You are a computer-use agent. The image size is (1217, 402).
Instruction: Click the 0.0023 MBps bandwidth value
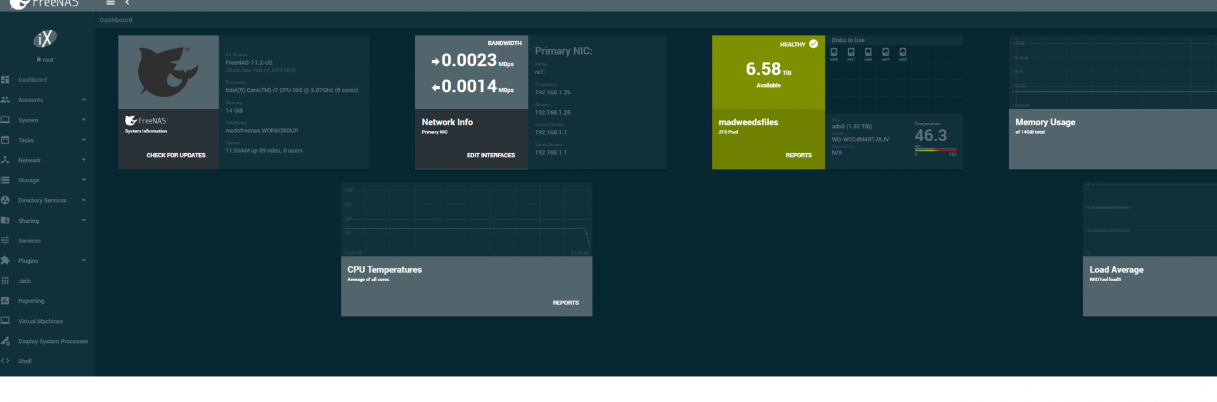pyautogui.click(x=472, y=60)
